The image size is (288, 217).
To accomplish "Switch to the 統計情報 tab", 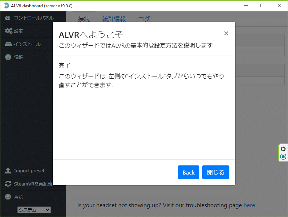I will [x=114, y=19].
